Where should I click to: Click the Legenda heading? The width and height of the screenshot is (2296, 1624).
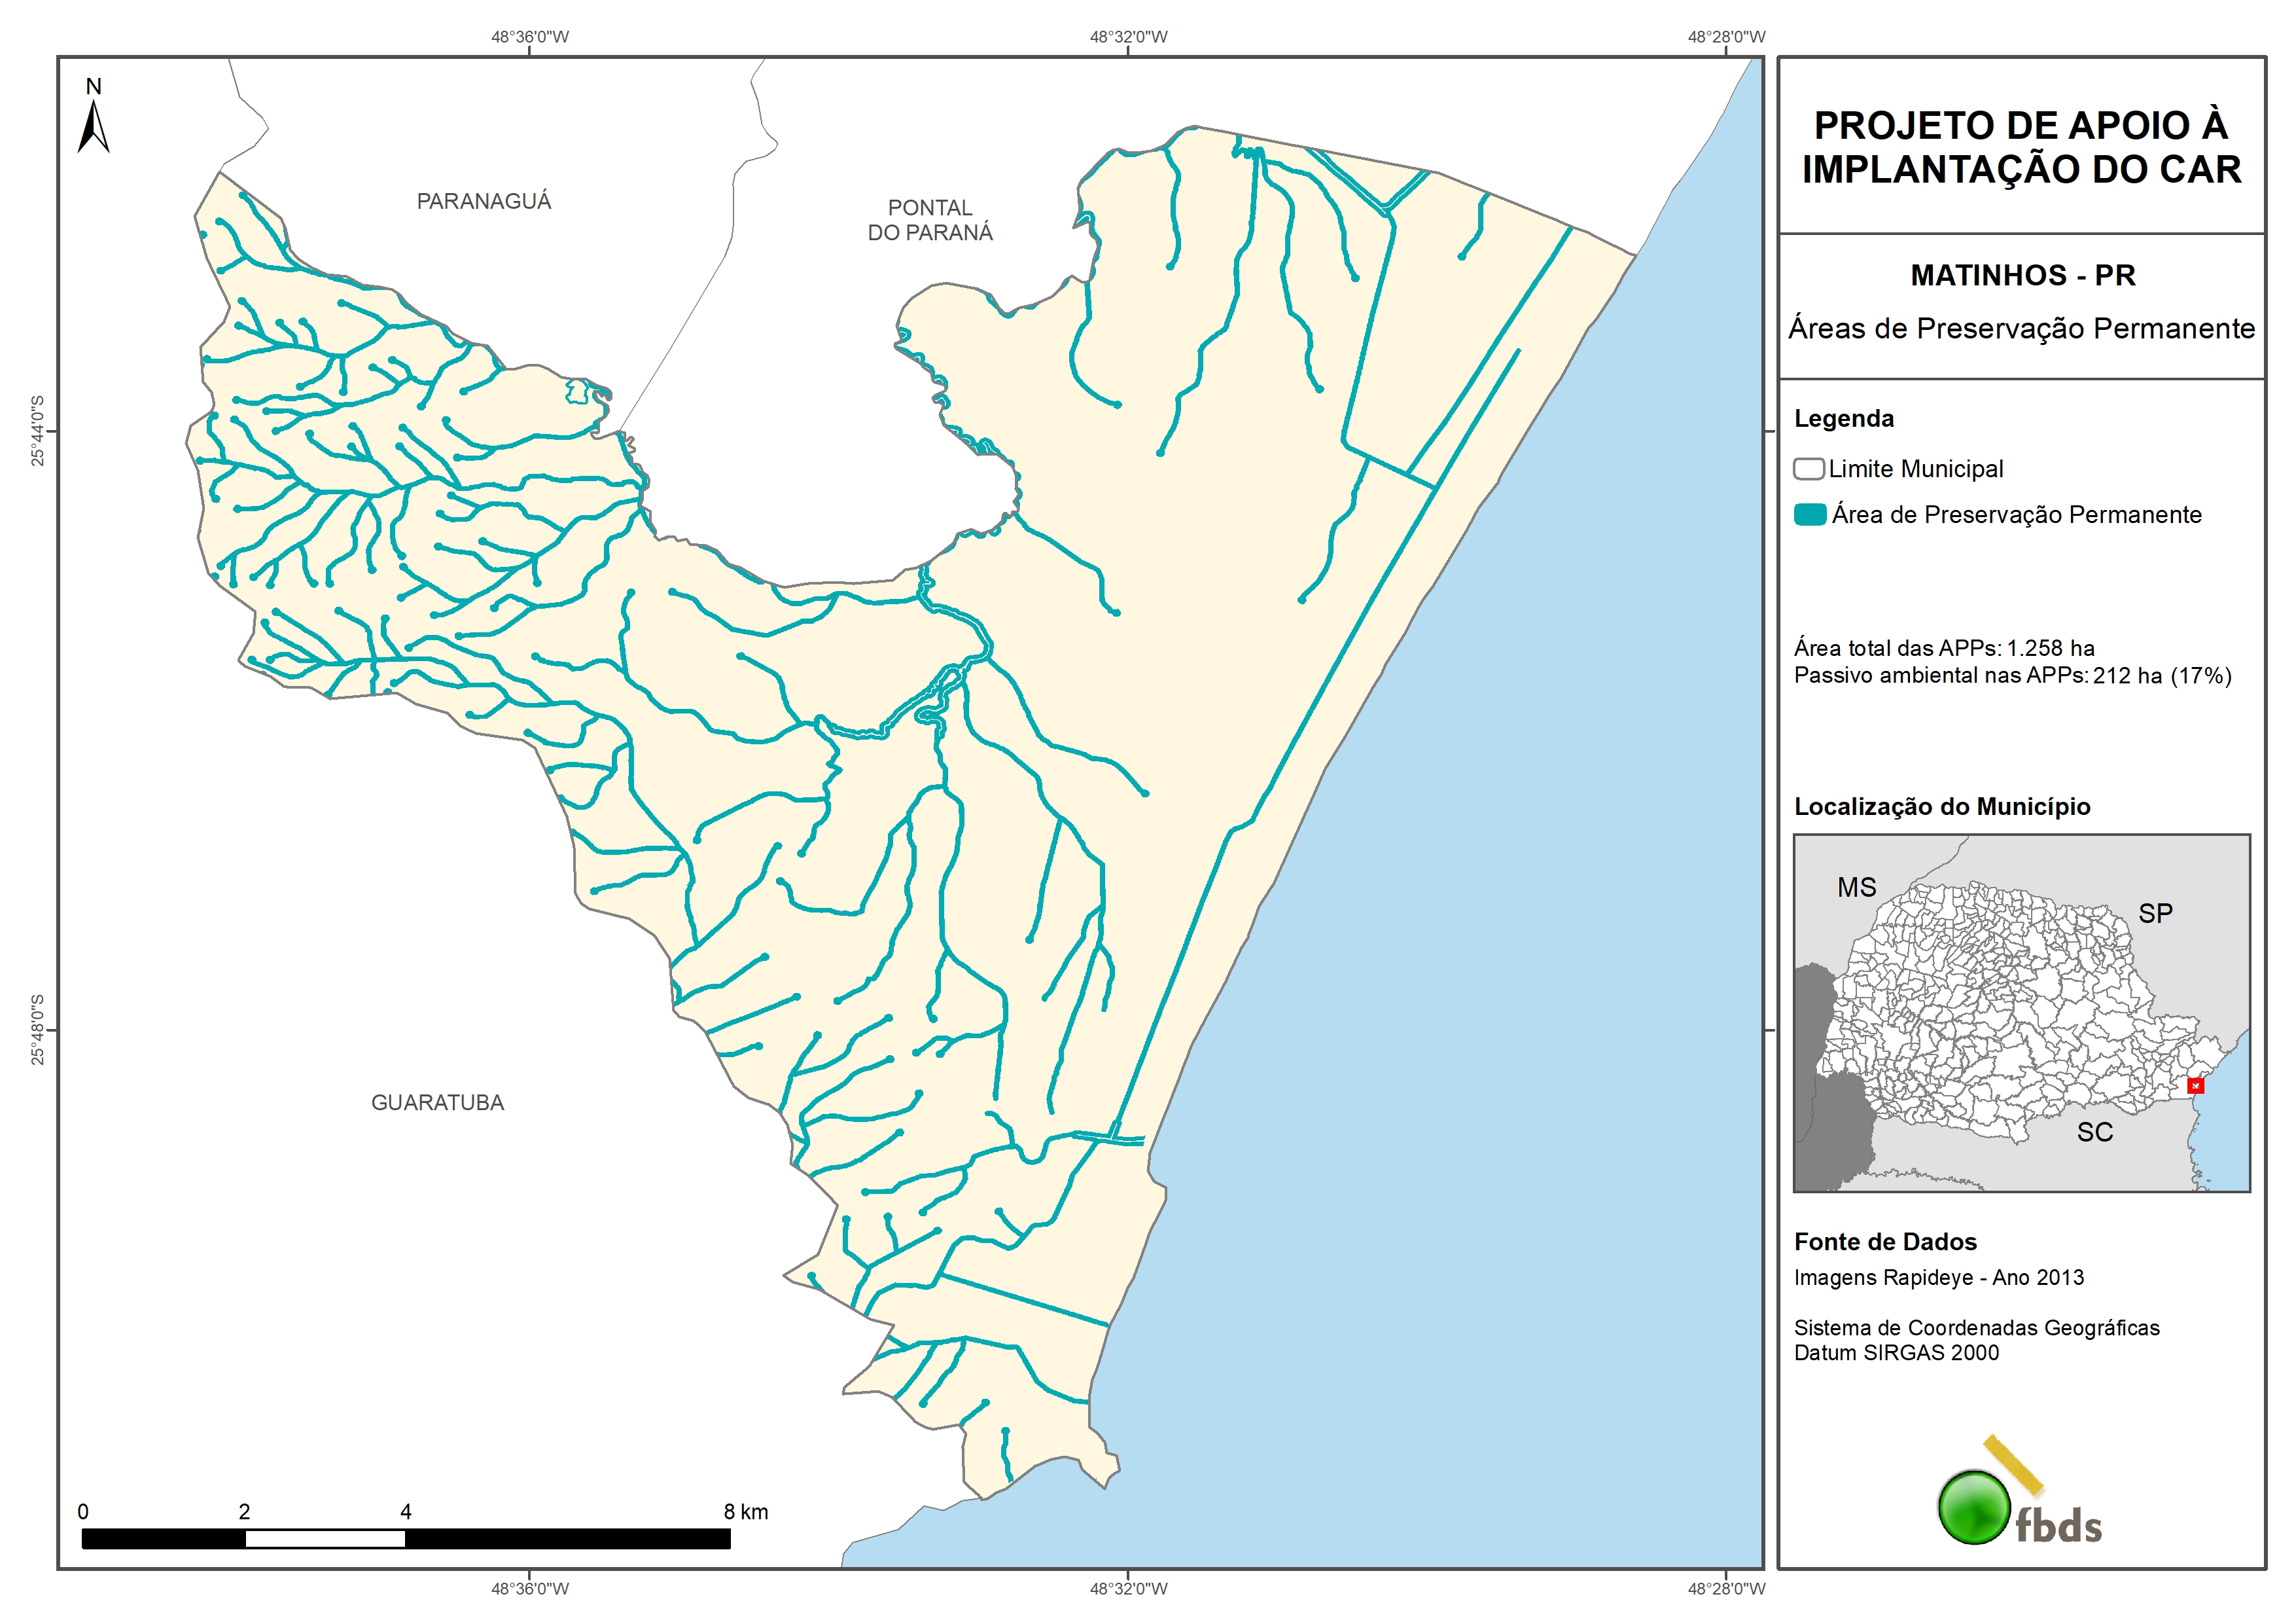click(x=1843, y=418)
